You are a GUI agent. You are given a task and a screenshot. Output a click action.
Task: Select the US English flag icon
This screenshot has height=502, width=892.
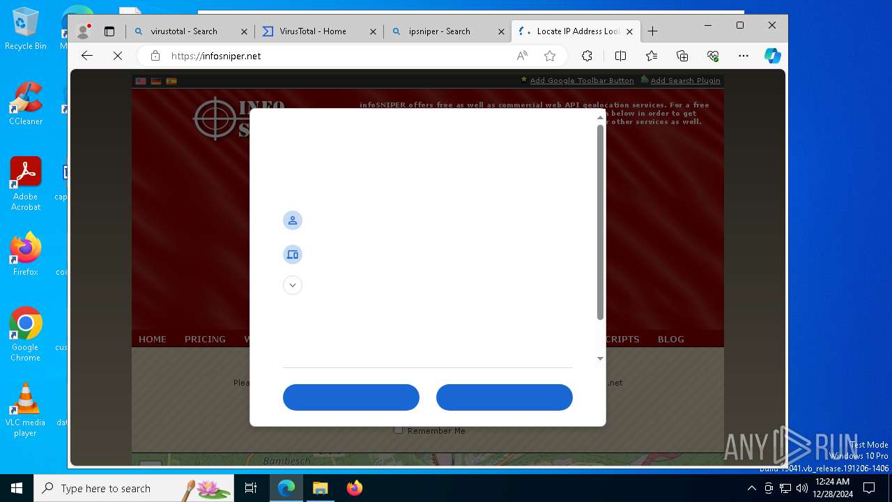coord(141,81)
